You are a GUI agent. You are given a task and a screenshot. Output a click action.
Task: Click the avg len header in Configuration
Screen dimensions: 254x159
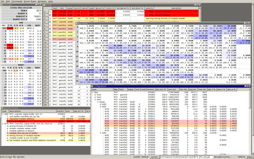193,89
